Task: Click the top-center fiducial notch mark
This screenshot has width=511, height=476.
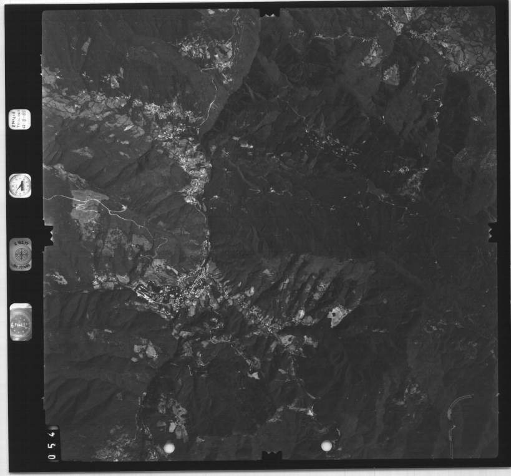Action: click(x=269, y=12)
